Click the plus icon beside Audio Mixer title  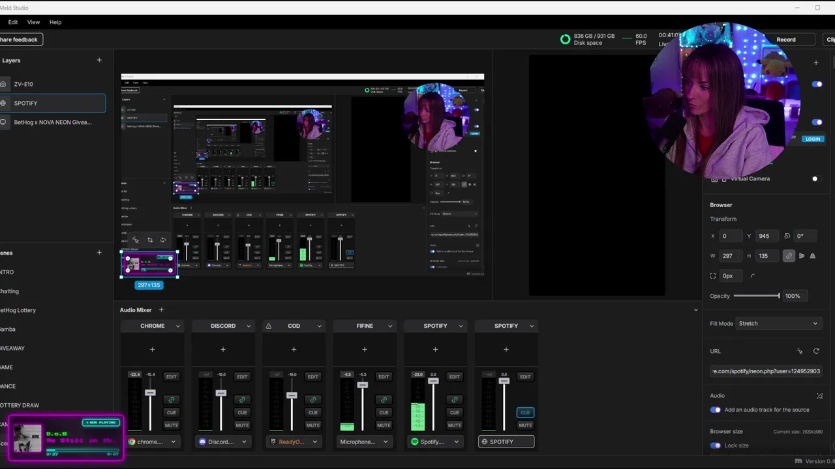pos(161,310)
